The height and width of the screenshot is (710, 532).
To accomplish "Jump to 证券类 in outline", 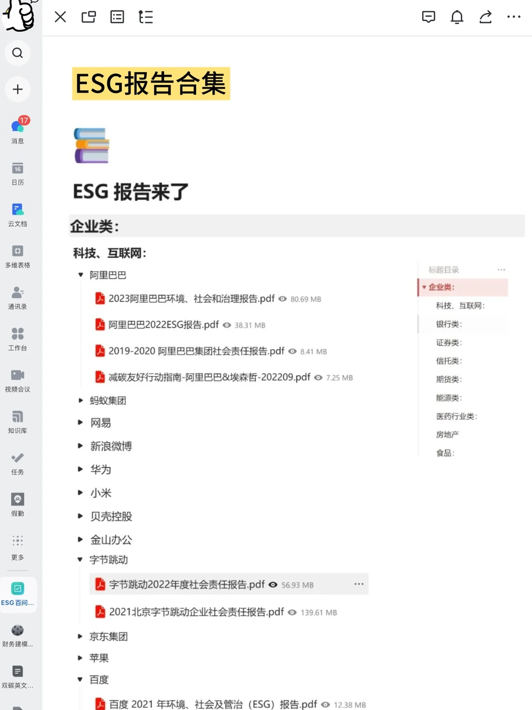I will click(x=449, y=343).
